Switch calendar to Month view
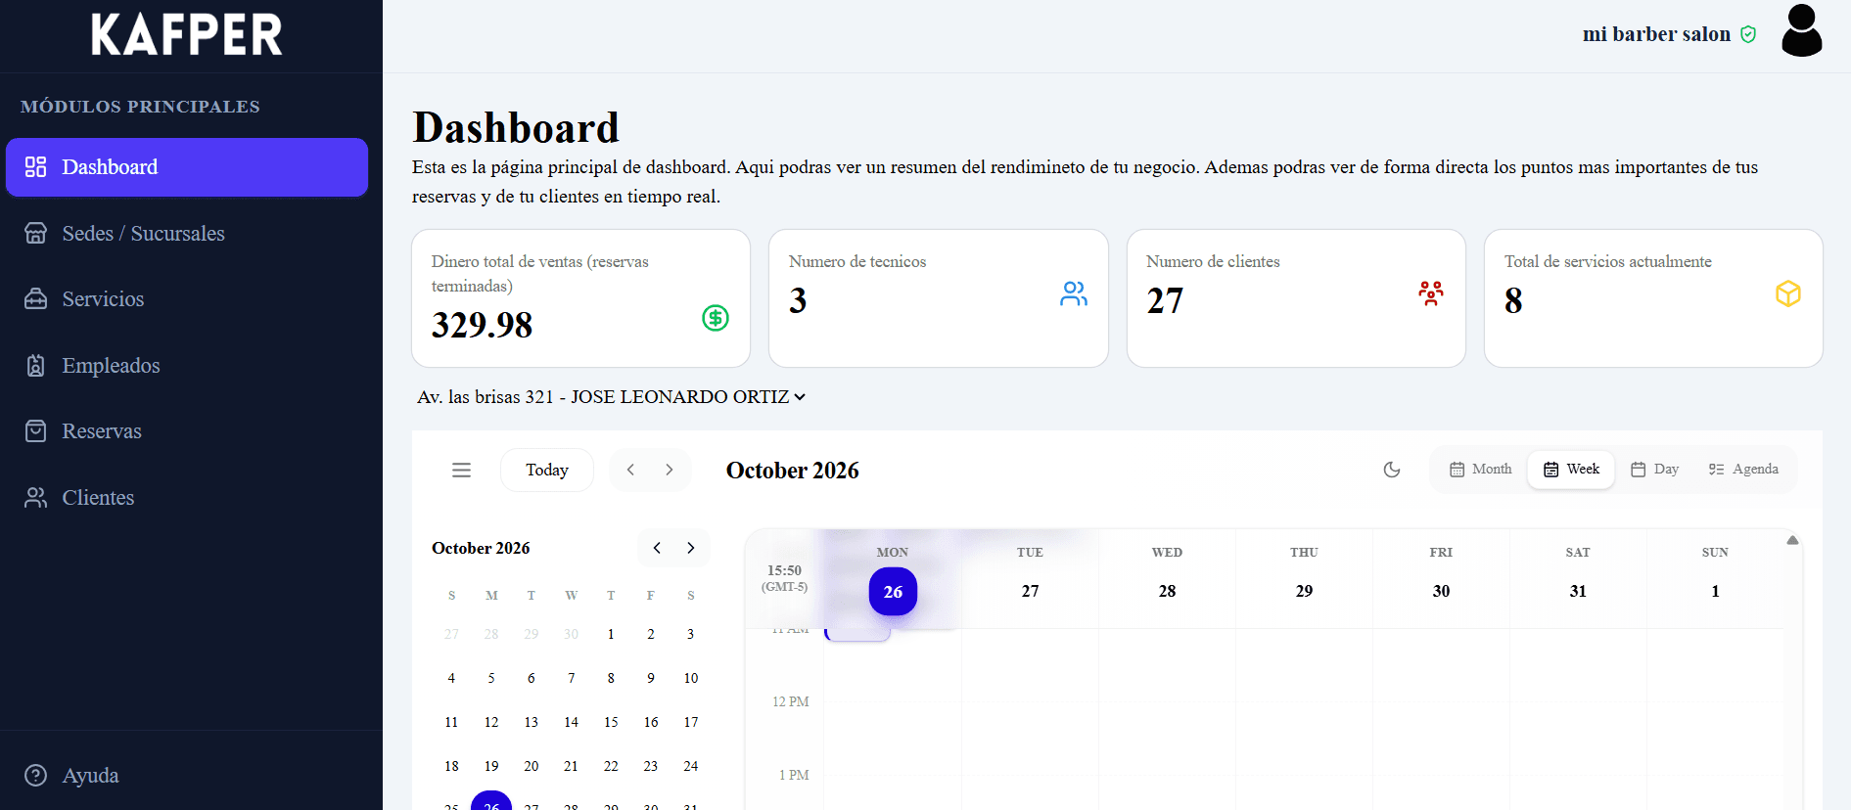This screenshot has width=1851, height=810. (1481, 470)
